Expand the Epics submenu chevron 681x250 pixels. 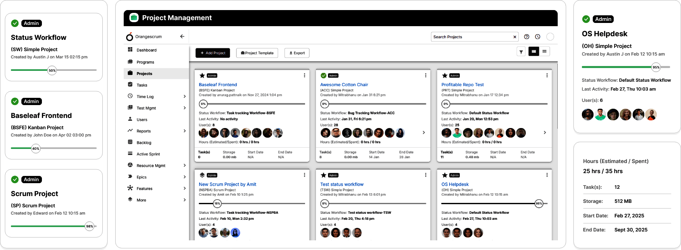click(x=185, y=177)
